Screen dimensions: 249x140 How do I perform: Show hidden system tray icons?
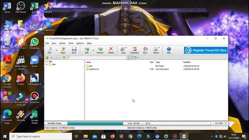(x=212, y=136)
